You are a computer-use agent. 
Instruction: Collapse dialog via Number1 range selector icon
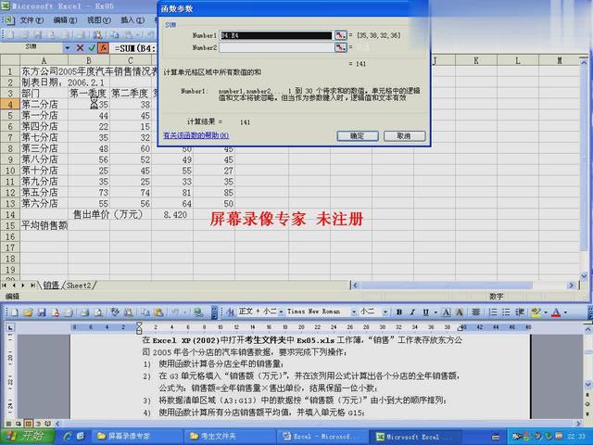point(340,35)
